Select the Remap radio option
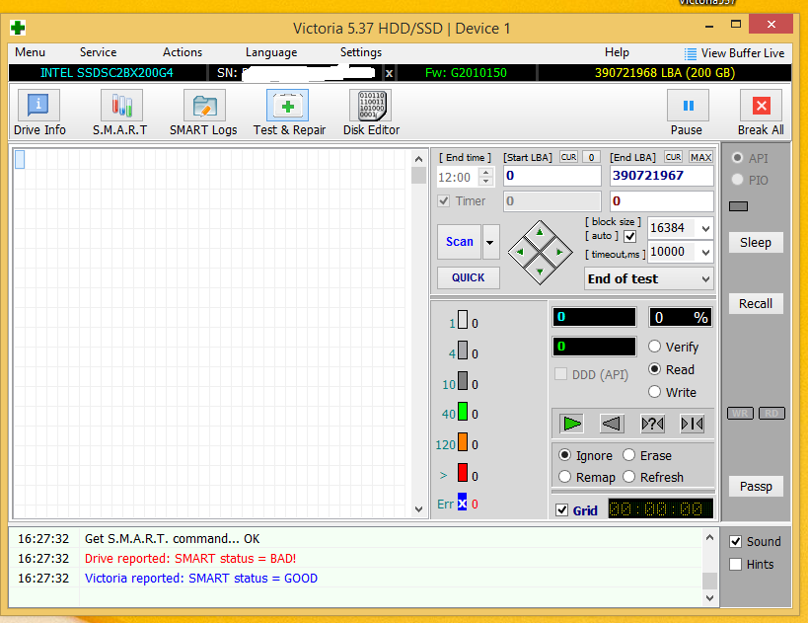The height and width of the screenshot is (623, 808). pyautogui.click(x=564, y=477)
